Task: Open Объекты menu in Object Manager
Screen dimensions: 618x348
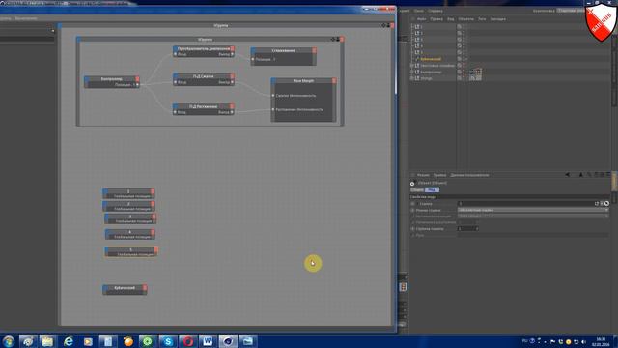Action: tap(465, 19)
